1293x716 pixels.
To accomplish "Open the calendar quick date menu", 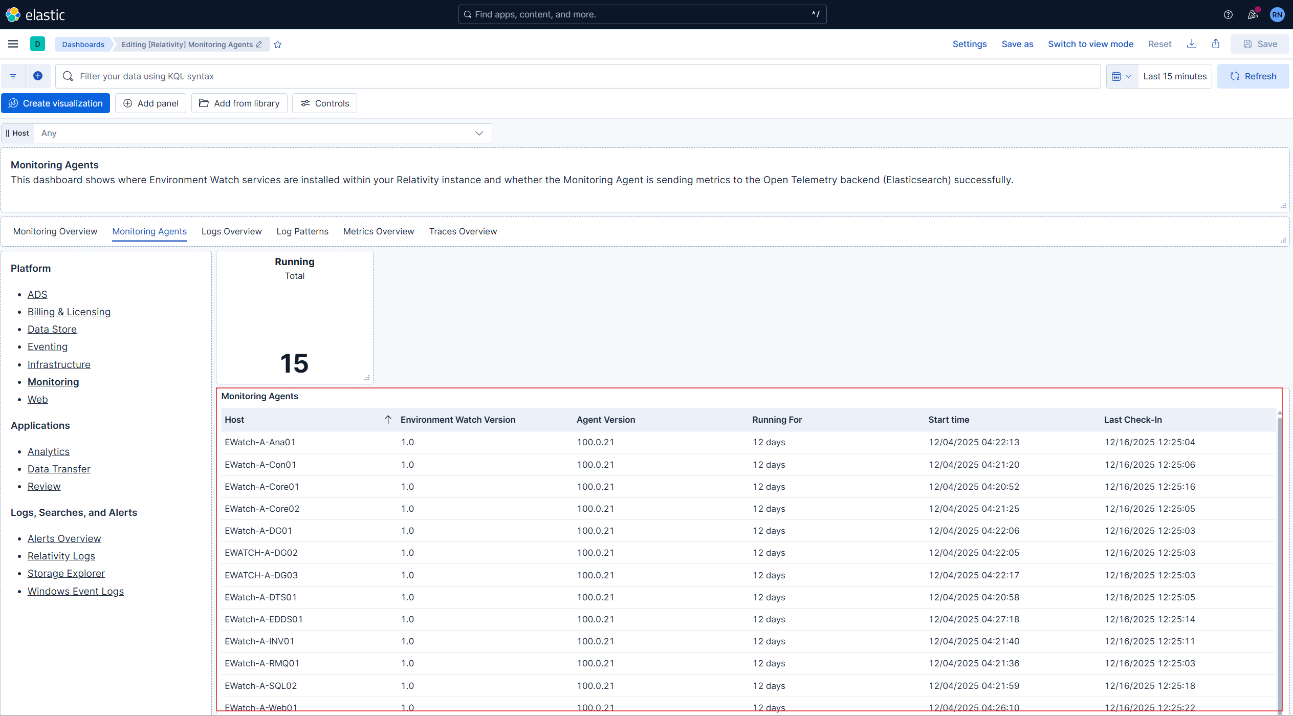I will [x=1122, y=76].
